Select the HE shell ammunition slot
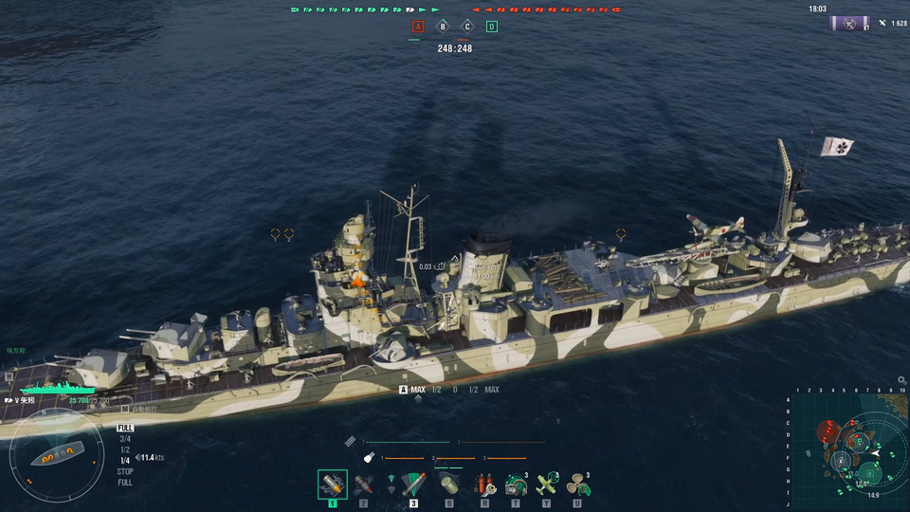The image size is (910, 512). tap(333, 485)
